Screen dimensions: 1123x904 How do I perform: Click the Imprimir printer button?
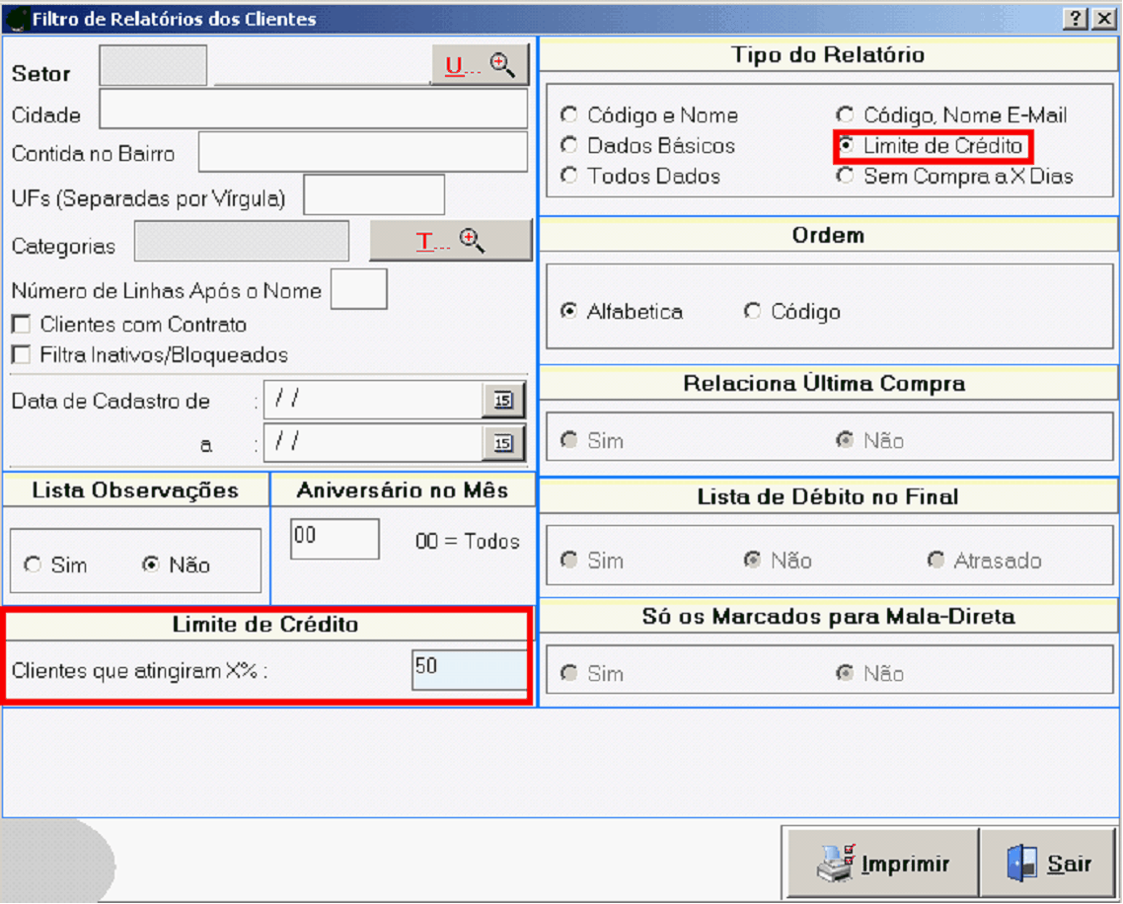[882, 864]
